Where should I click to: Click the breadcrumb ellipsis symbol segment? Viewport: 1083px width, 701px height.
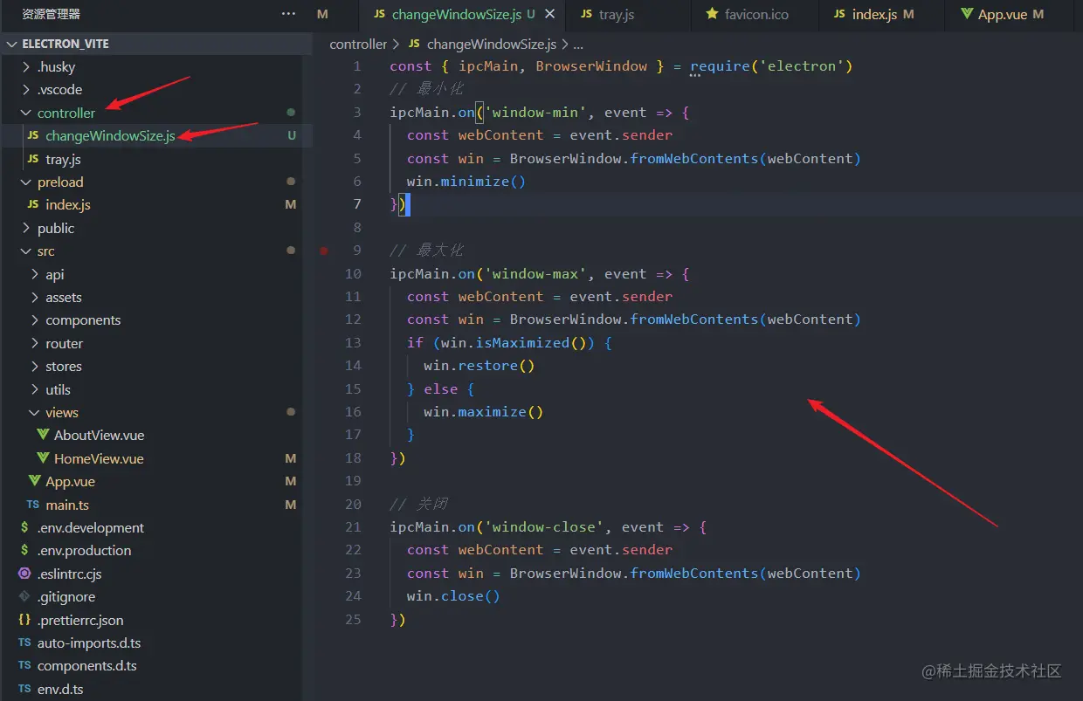577,44
